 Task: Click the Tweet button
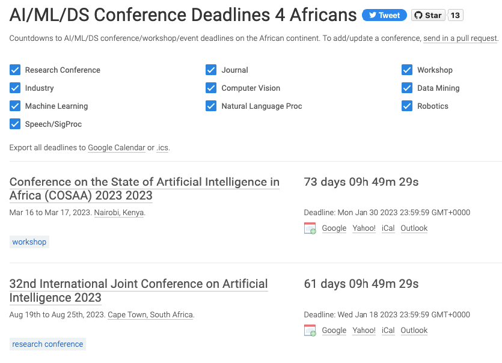pos(384,16)
